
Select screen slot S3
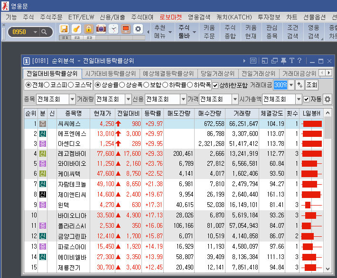(x=89, y=37)
